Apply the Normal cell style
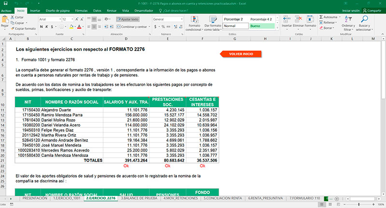The height and width of the screenshot is (208, 386). 236,26
